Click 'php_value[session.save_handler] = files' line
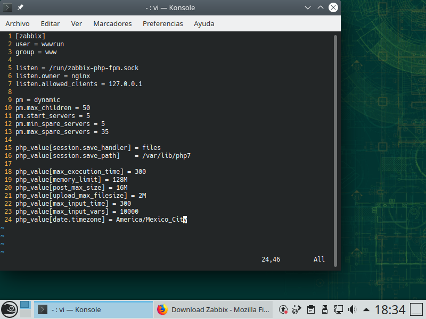 pyautogui.click(x=88, y=148)
